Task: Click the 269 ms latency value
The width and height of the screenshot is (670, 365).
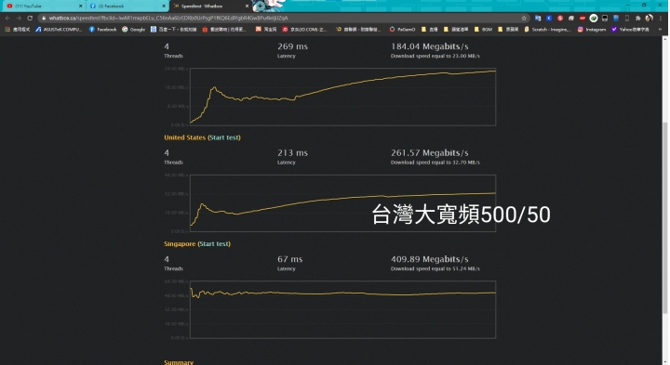Action: (292, 46)
